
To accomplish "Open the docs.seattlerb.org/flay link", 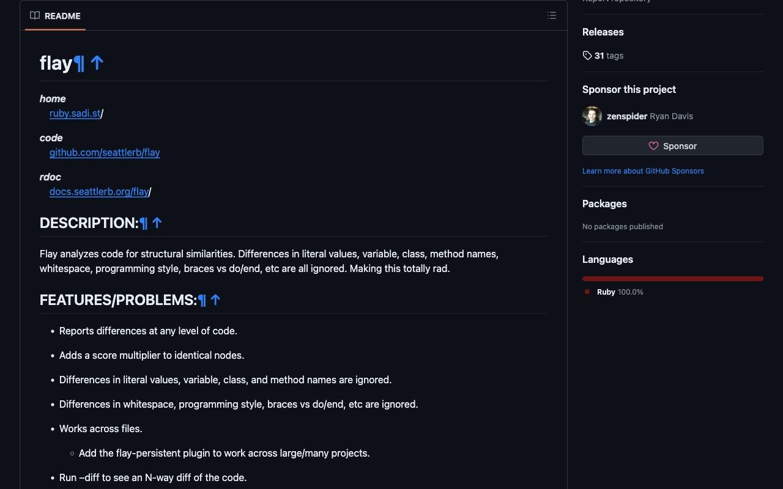I will [x=99, y=191].
